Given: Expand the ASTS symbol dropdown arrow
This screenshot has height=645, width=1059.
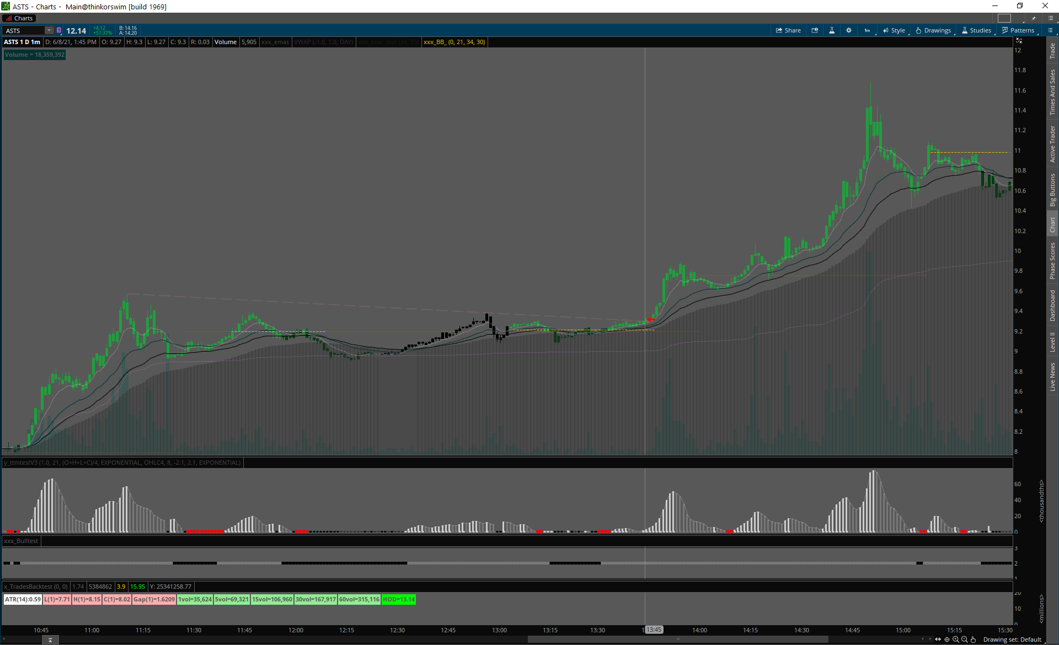Looking at the screenshot, I should pos(49,30).
